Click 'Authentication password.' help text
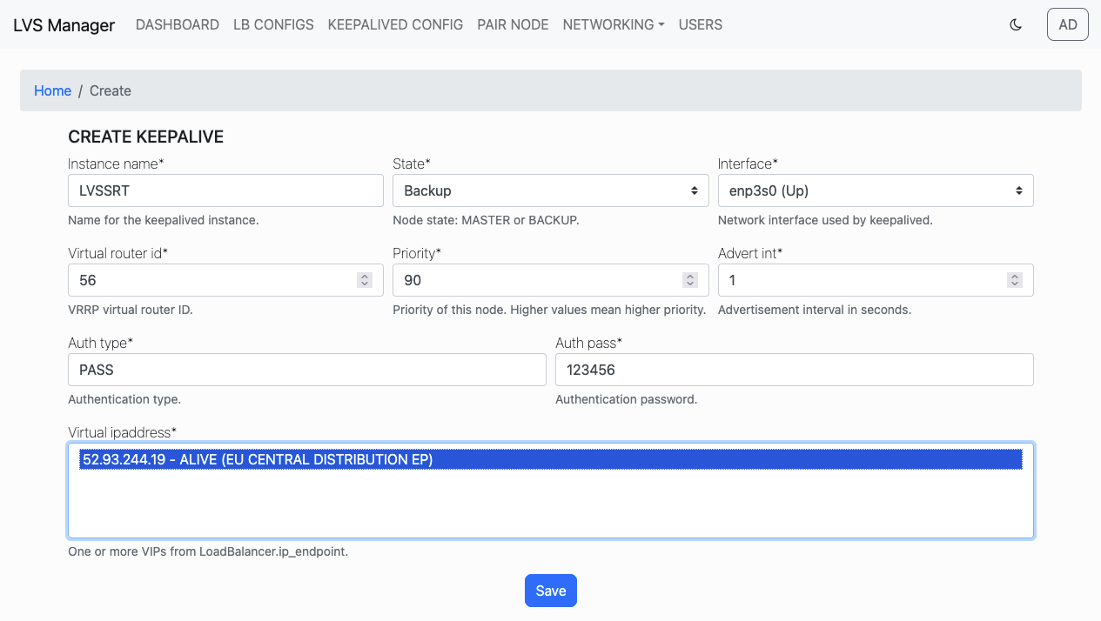 pyautogui.click(x=627, y=400)
